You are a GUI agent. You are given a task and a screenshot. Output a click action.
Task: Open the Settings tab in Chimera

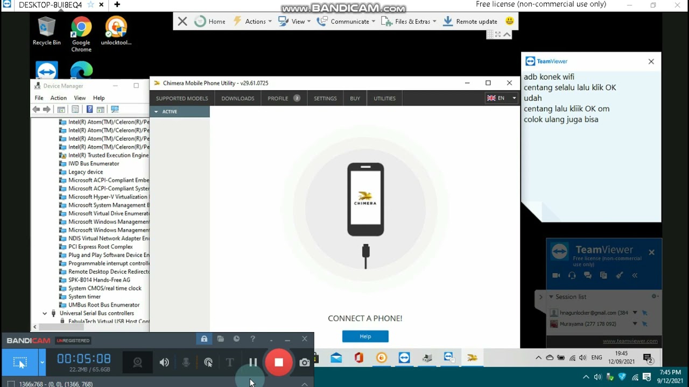coord(325,98)
